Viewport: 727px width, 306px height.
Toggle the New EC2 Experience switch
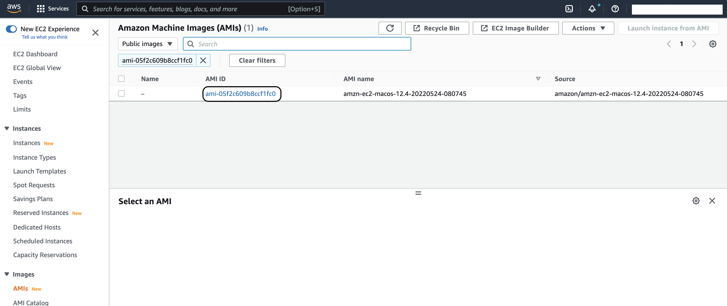tap(11, 29)
